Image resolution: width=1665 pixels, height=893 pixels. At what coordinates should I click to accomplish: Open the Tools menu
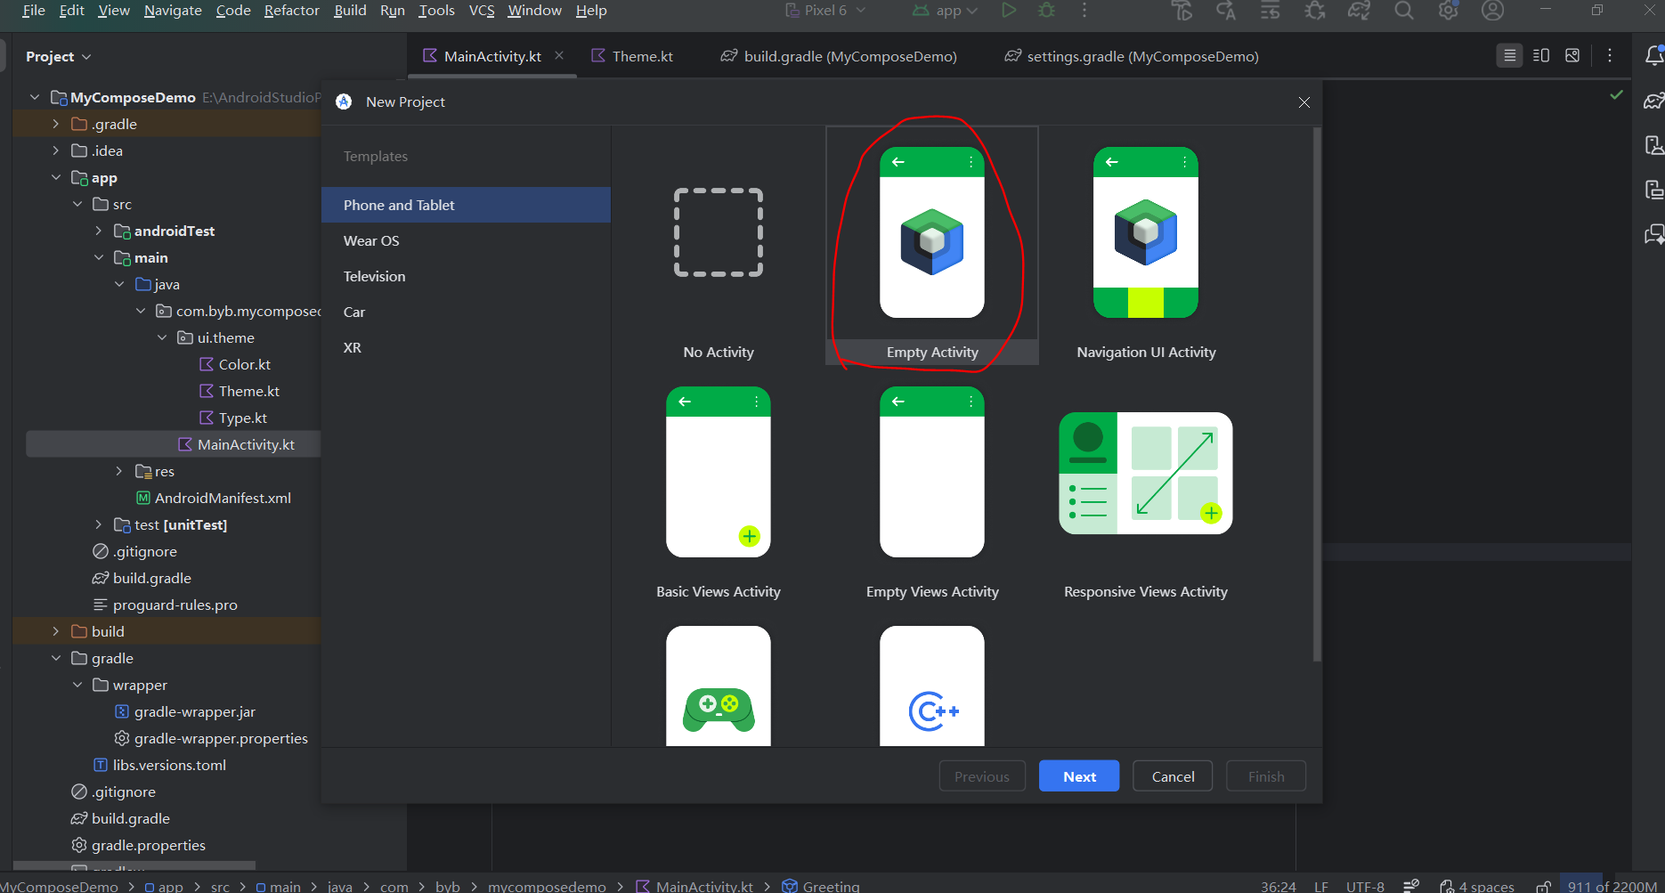[436, 11]
